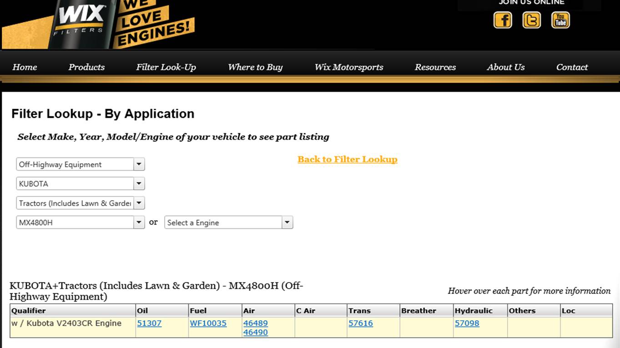Open the Wix Motorsports menu
Screen dimensions: 620x348
tap(349, 67)
